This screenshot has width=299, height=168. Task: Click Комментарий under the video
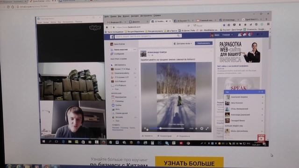click(164, 136)
